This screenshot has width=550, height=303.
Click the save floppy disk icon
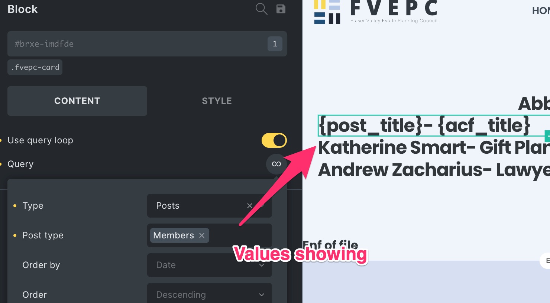click(x=281, y=9)
